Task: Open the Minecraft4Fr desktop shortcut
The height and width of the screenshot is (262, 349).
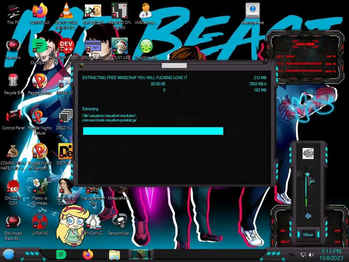Action: pyautogui.click(x=120, y=194)
